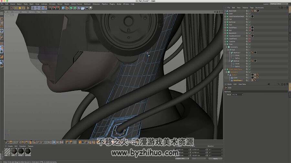The height and width of the screenshot is (163, 291).
Task: Click the Render View clapperboard icon
Action: [50, 8]
